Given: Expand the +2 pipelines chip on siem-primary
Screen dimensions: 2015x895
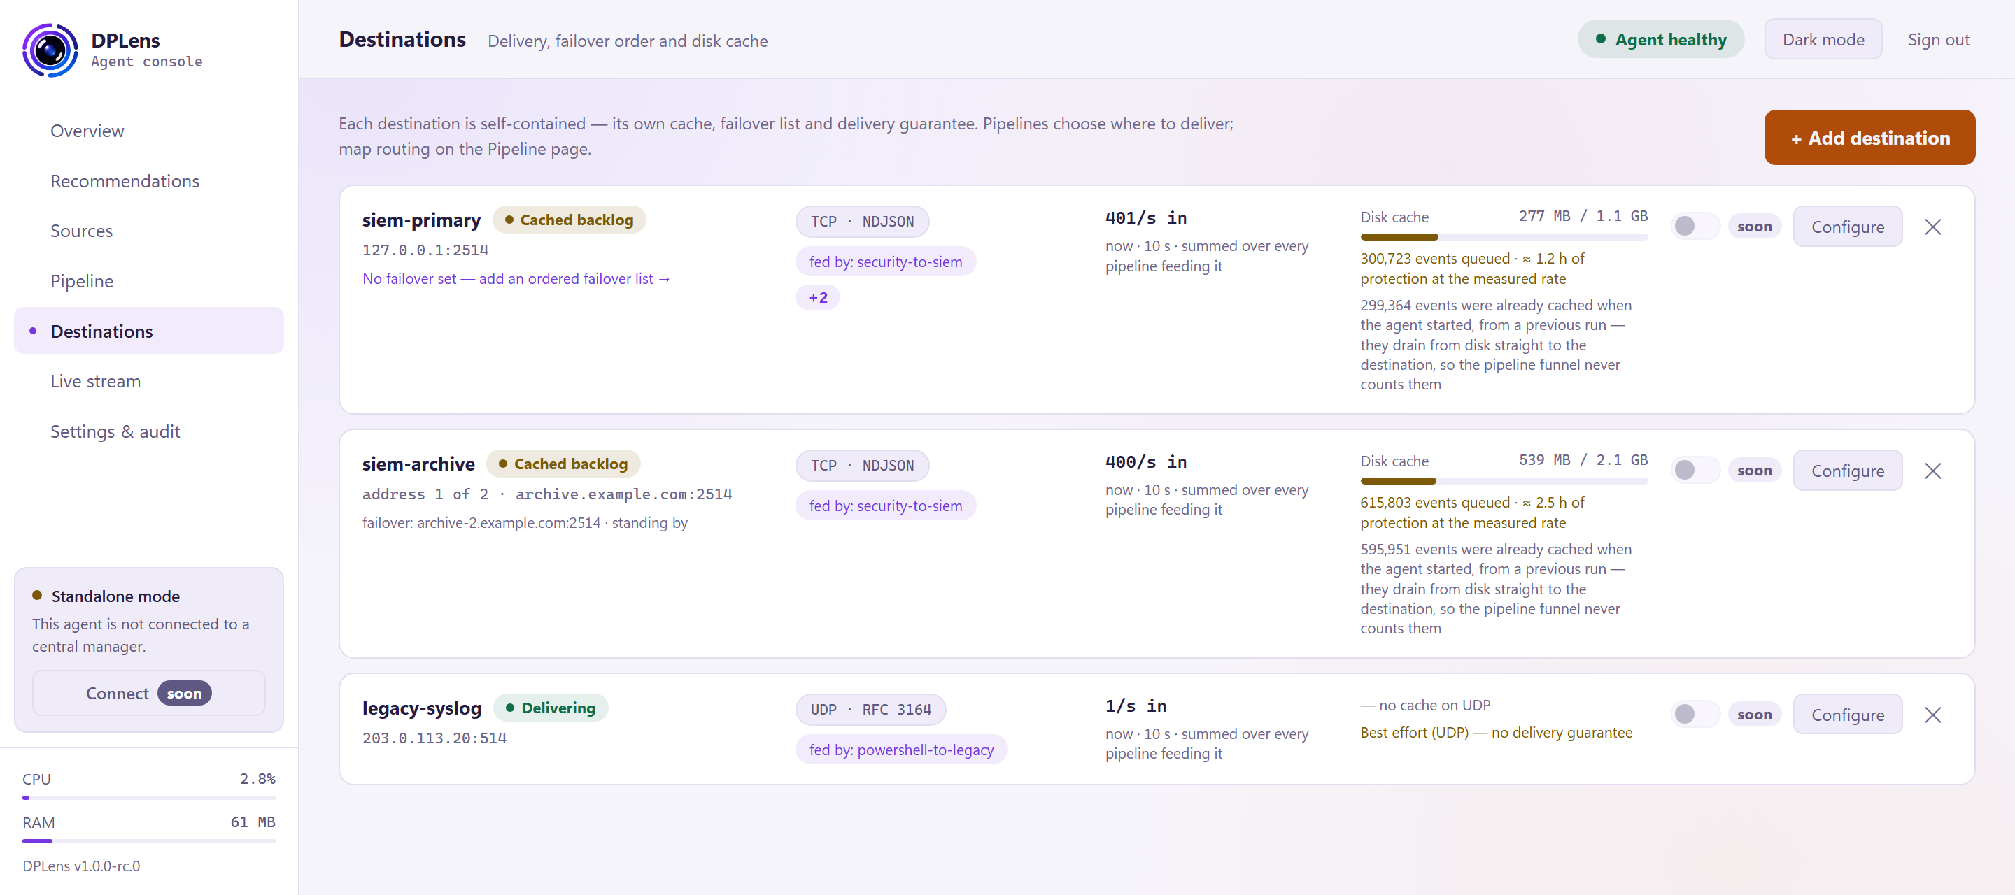Looking at the screenshot, I should [817, 298].
